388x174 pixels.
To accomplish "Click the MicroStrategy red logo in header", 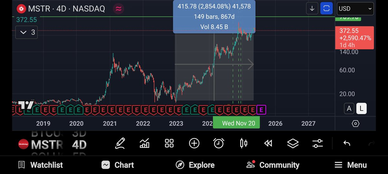I will 21,9.
